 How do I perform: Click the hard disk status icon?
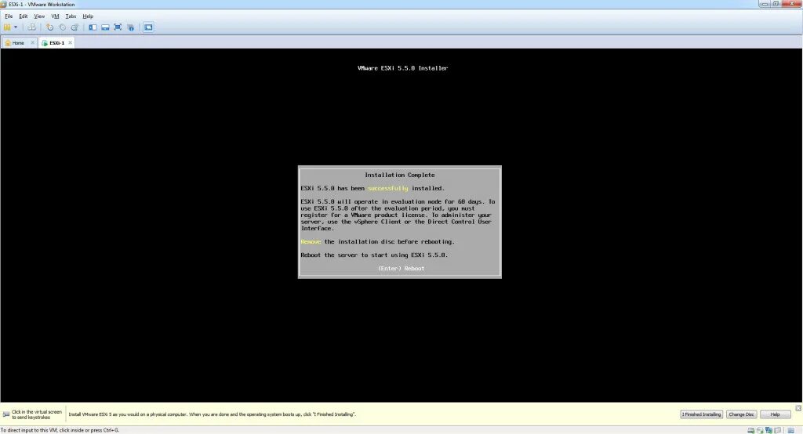(750, 430)
